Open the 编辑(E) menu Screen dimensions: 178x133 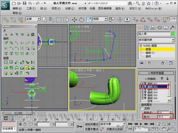(17, 9)
